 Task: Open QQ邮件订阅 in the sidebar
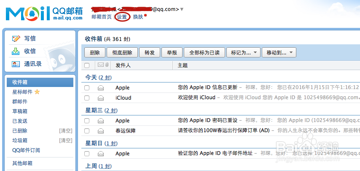pyautogui.click(x=26, y=150)
